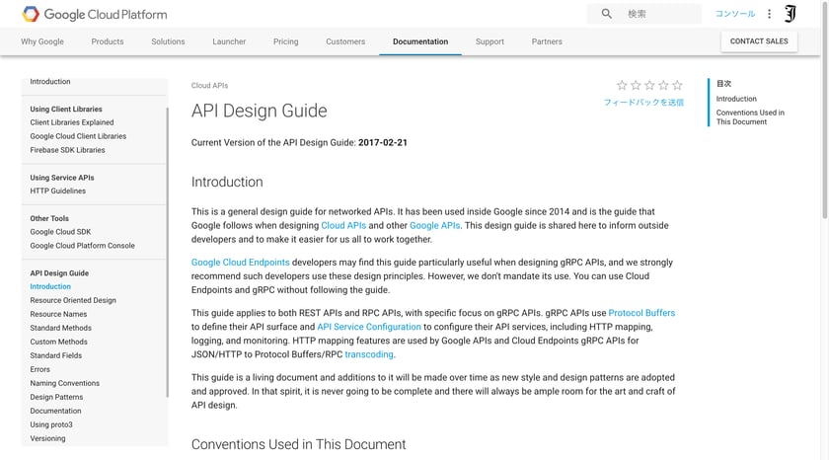
Task: Jump to Conventions Used in This Document
Action: tap(750, 116)
